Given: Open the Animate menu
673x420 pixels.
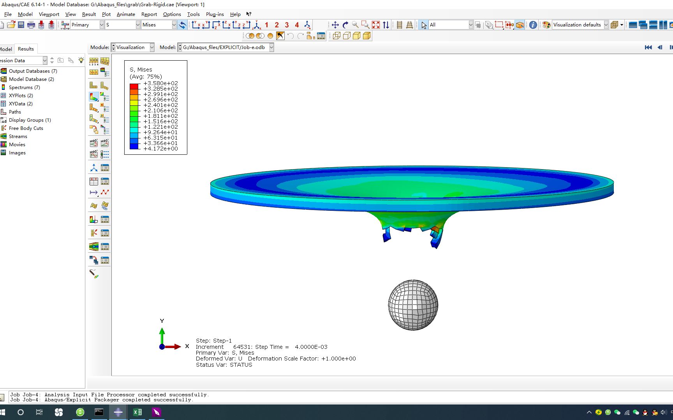Looking at the screenshot, I should pos(126,14).
